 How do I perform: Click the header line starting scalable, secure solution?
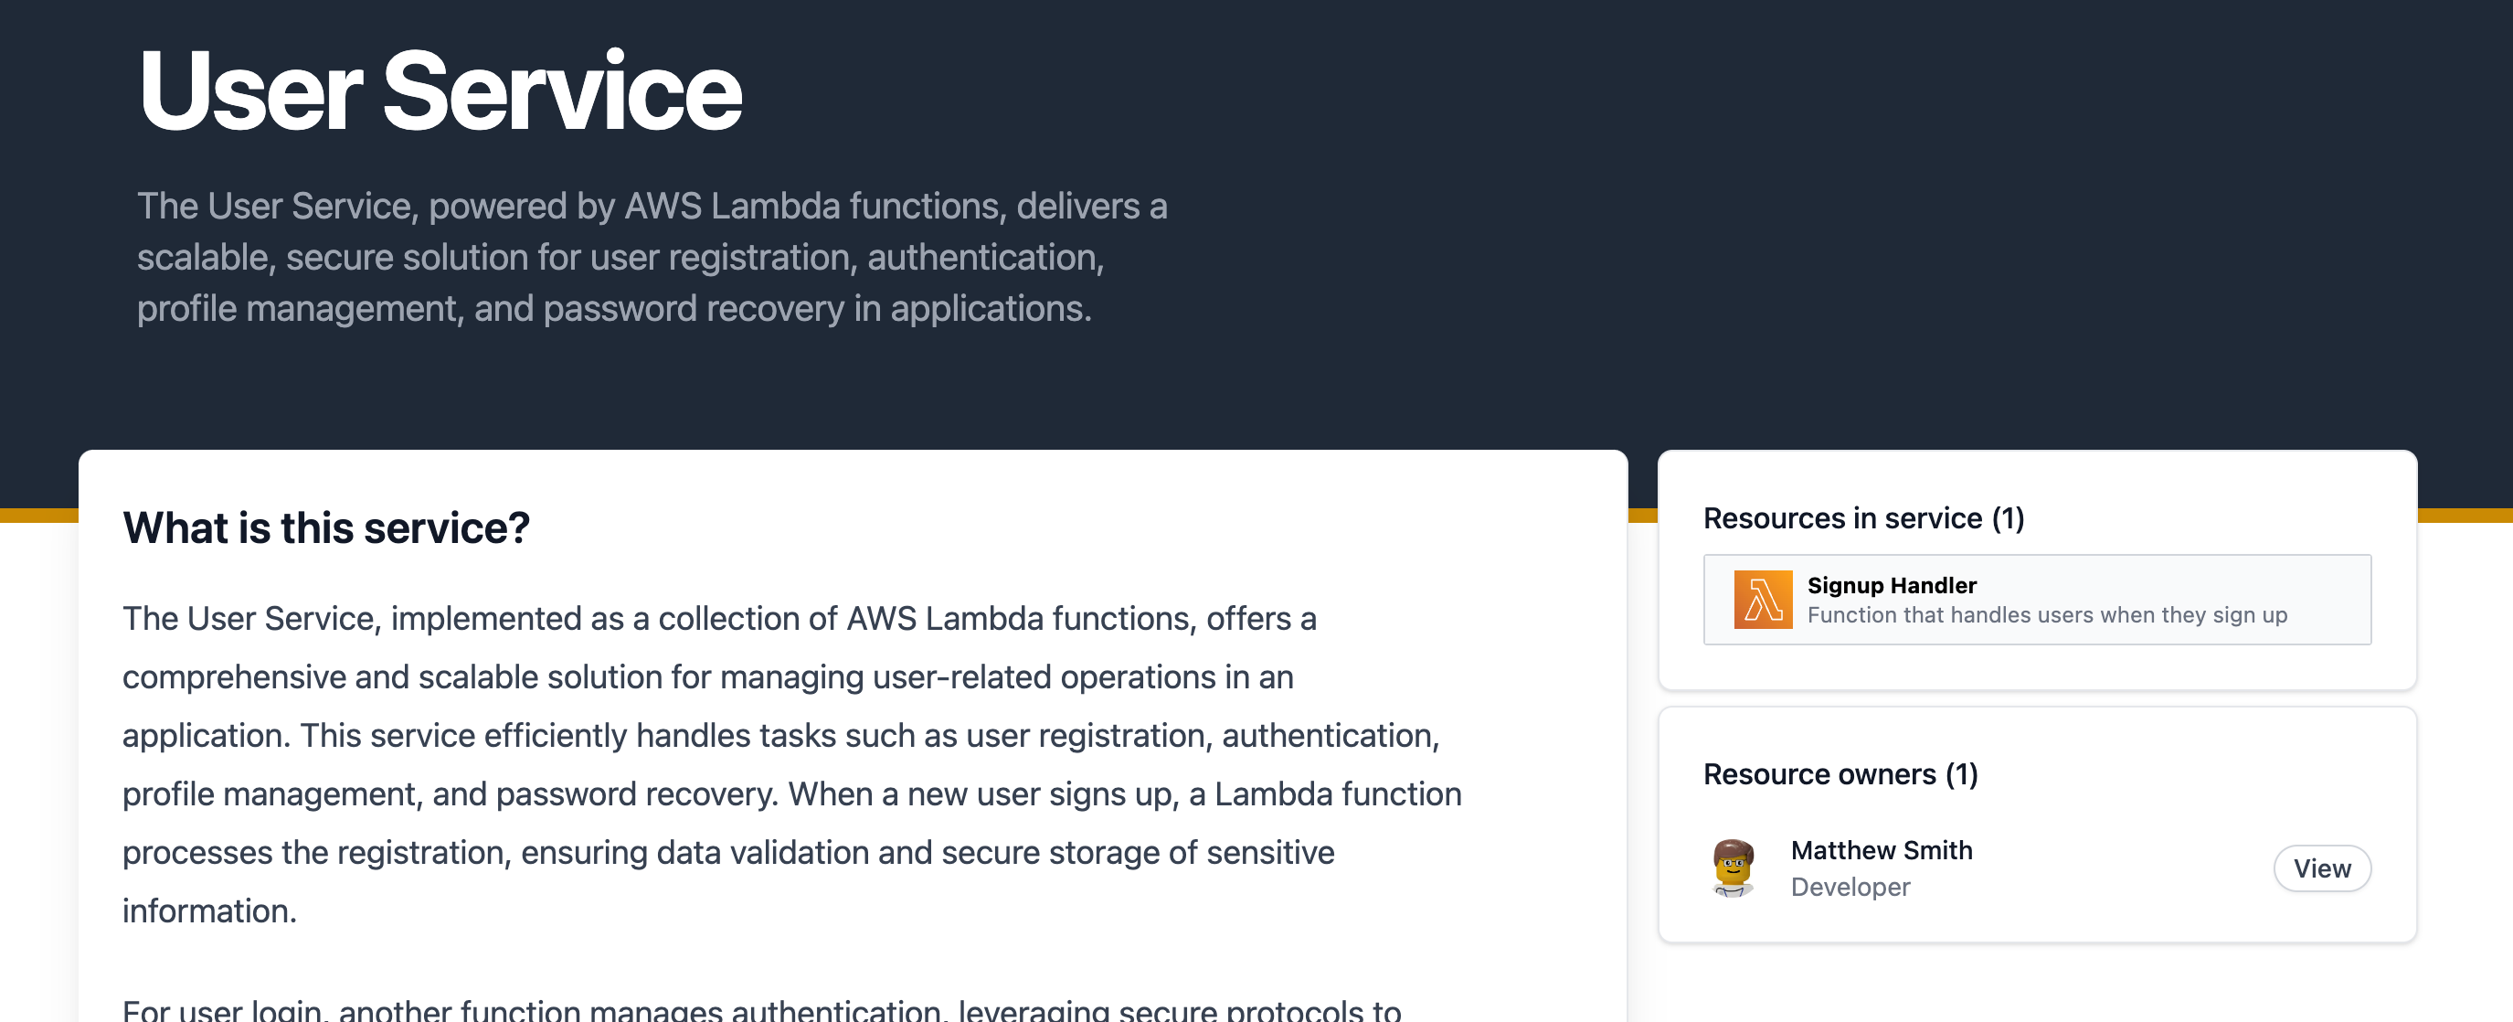point(620,257)
